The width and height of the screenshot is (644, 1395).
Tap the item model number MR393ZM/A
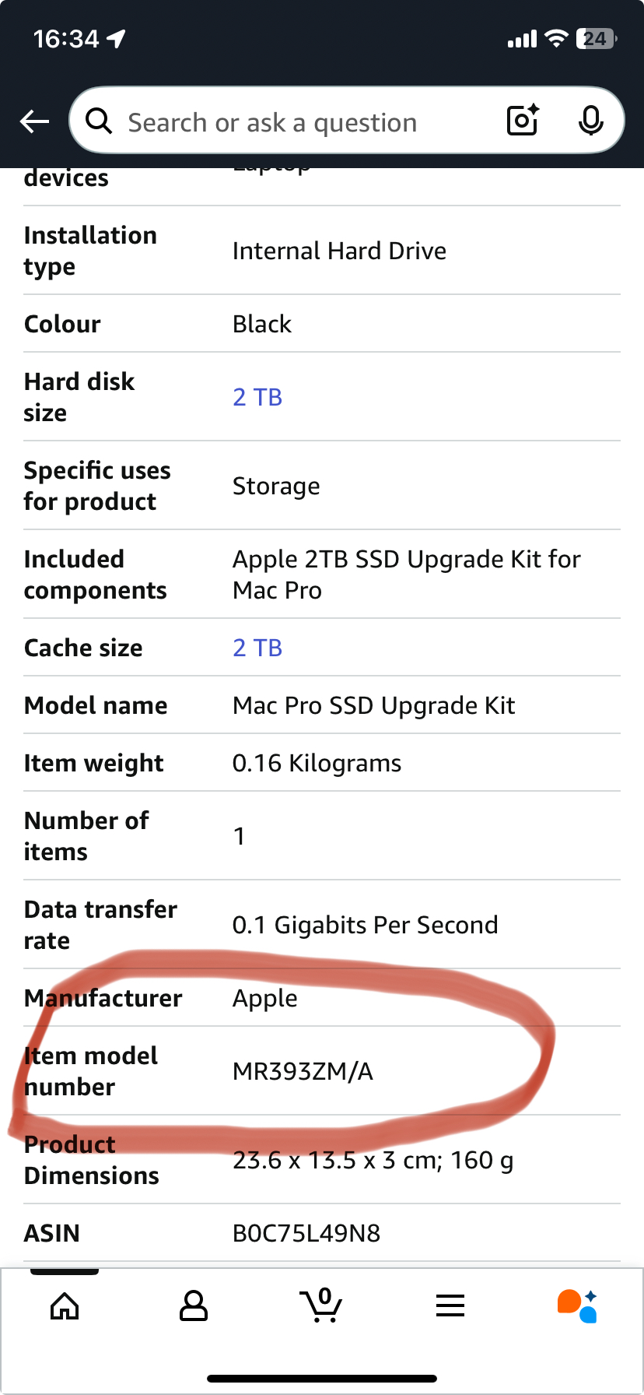coord(303,1071)
